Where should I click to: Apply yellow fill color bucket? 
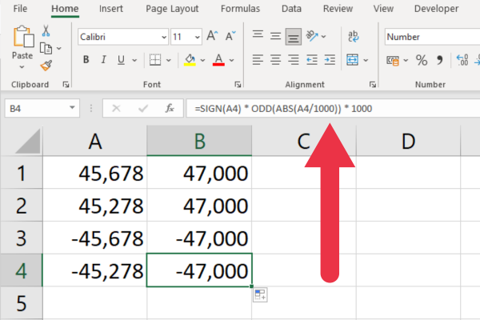click(190, 60)
